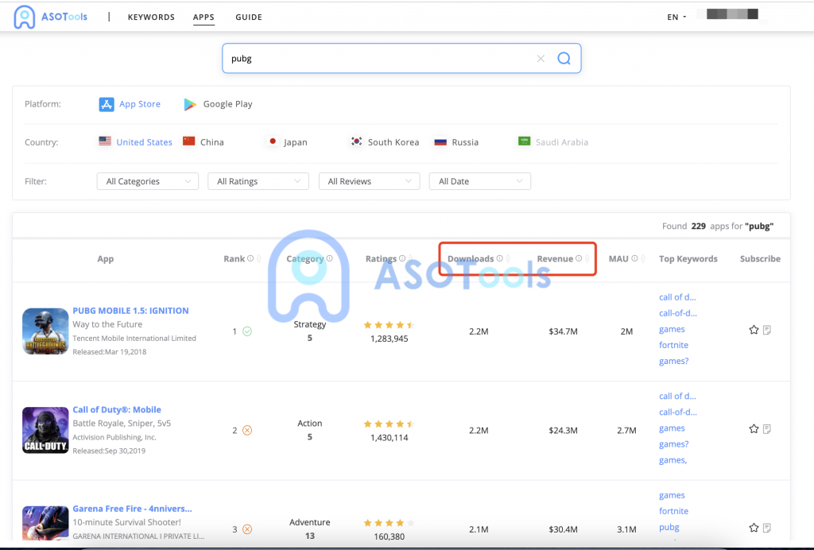Click 'Tencent Mobile International Limited' text
Viewport: 814px width, 550px height.
pyautogui.click(x=134, y=339)
